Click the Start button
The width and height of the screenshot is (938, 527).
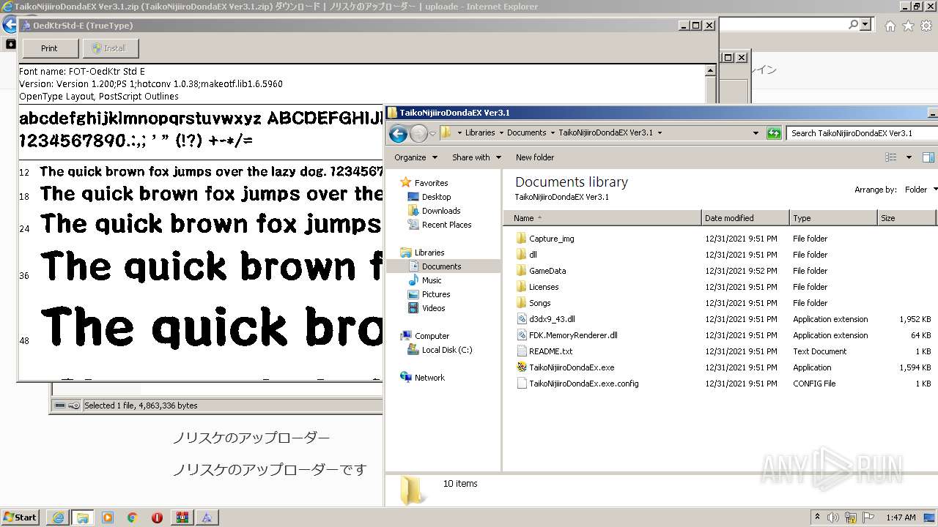(x=21, y=517)
